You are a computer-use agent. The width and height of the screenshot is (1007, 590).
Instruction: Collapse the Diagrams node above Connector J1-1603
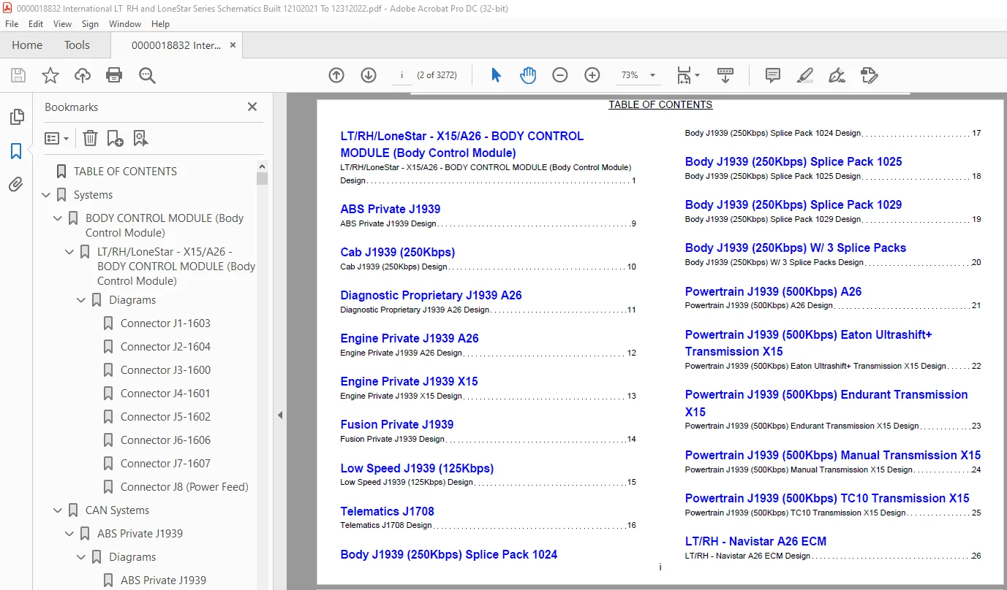tap(81, 300)
